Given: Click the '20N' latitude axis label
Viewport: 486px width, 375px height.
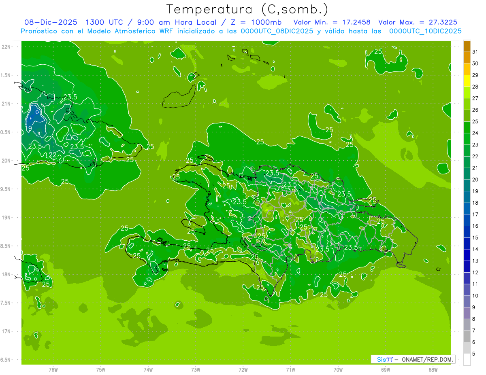Looking at the screenshot, I should tap(6, 161).
